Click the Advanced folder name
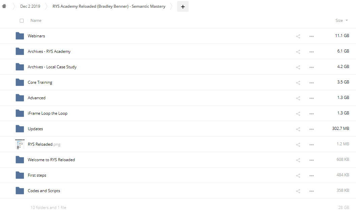Screen dimensions: 356x214 click(x=37, y=98)
